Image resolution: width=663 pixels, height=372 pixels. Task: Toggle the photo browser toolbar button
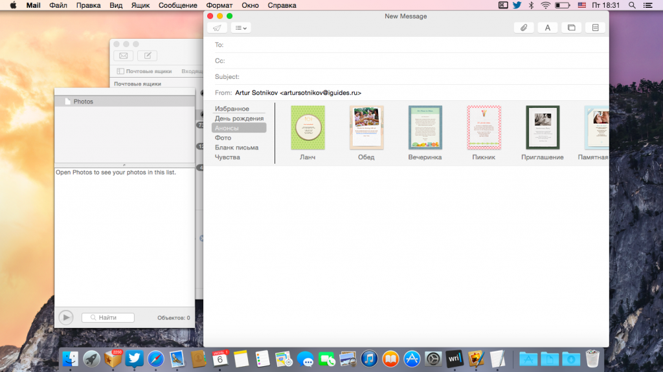pyautogui.click(x=571, y=28)
